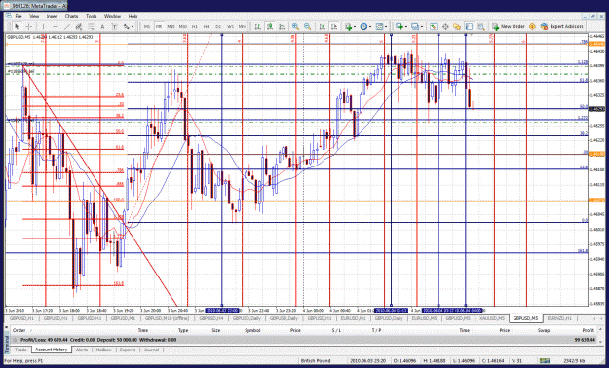Click the 'British Pound' status bar text
This screenshot has height=368, width=609.
pos(316,361)
